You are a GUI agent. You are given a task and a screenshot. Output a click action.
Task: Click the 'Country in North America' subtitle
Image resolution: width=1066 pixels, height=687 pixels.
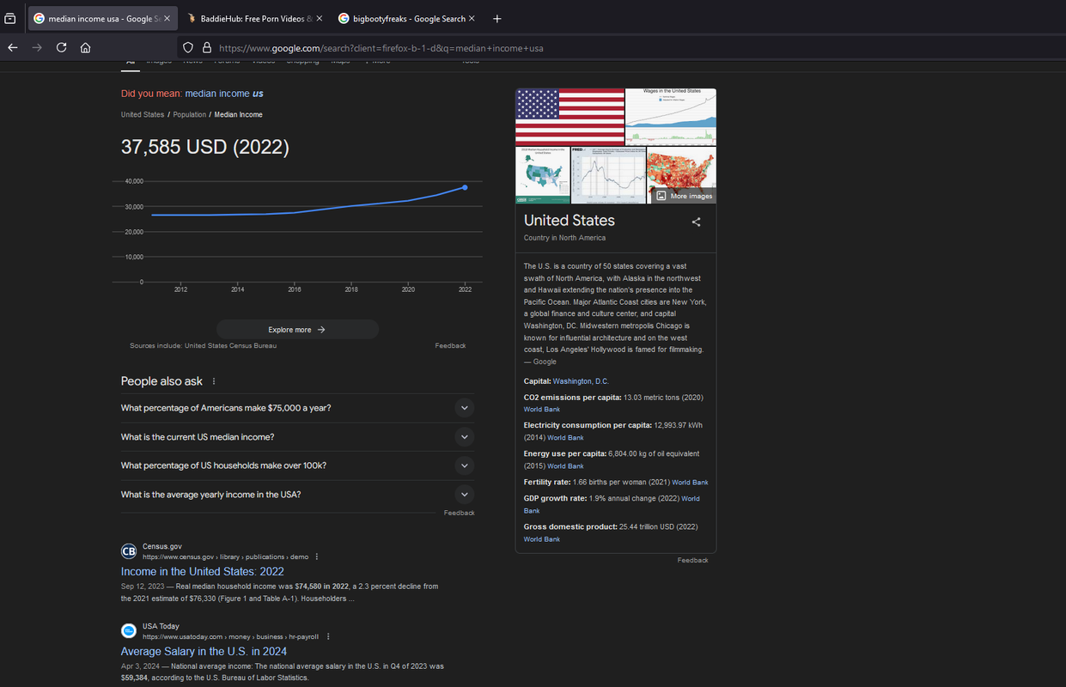coord(564,238)
